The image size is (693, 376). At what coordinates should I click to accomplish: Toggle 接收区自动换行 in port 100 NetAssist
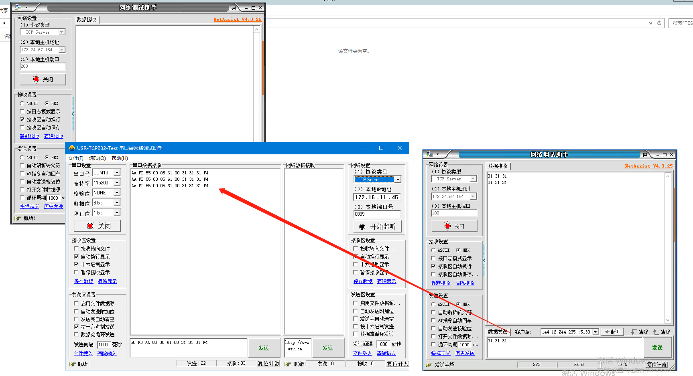coord(433,266)
